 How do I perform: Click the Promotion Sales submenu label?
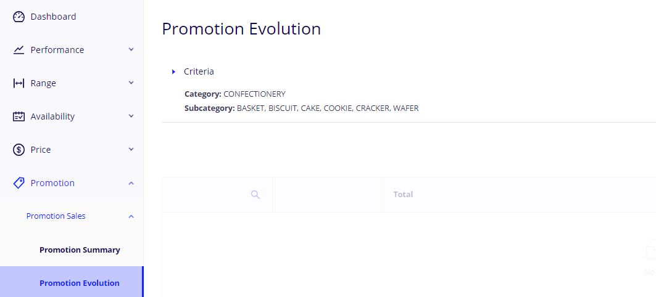pos(56,216)
